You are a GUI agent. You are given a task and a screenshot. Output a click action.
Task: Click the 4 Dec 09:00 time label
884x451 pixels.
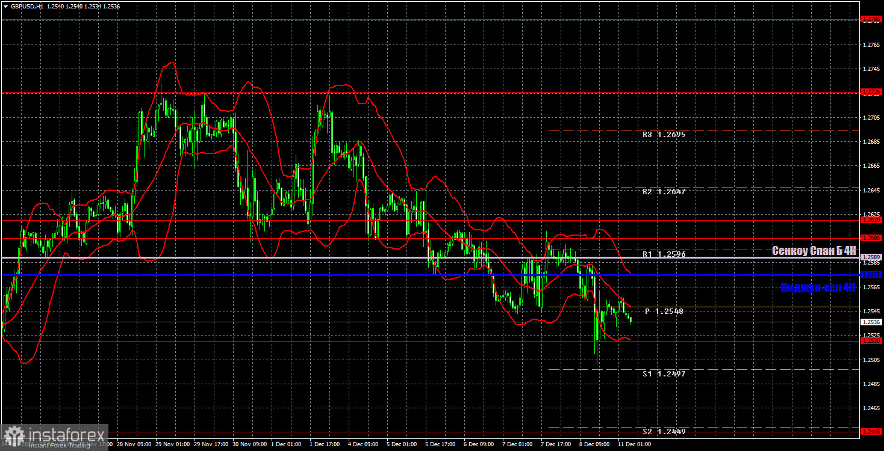364,445
